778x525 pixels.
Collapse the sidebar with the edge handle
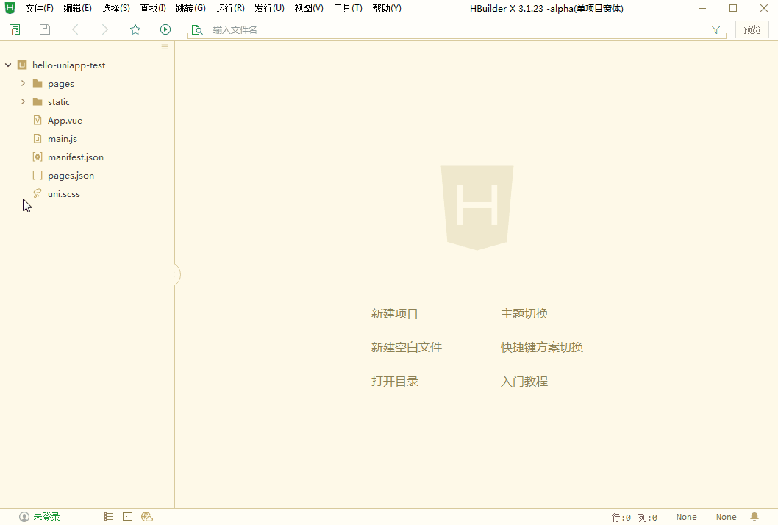(177, 275)
